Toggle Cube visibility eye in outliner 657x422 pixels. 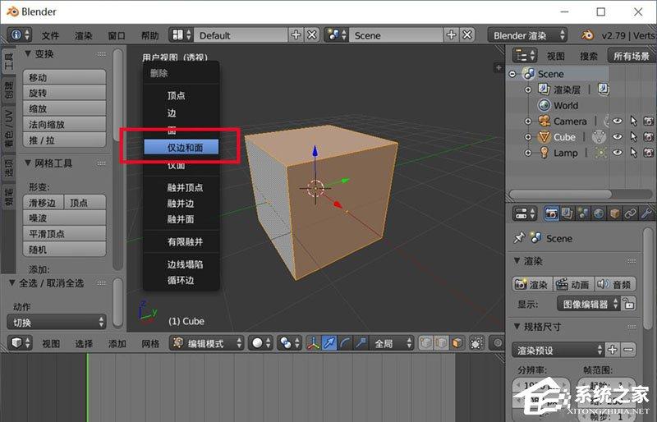point(618,137)
